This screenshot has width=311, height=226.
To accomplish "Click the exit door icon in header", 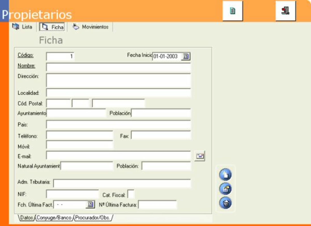I will pyautogui.click(x=286, y=11).
